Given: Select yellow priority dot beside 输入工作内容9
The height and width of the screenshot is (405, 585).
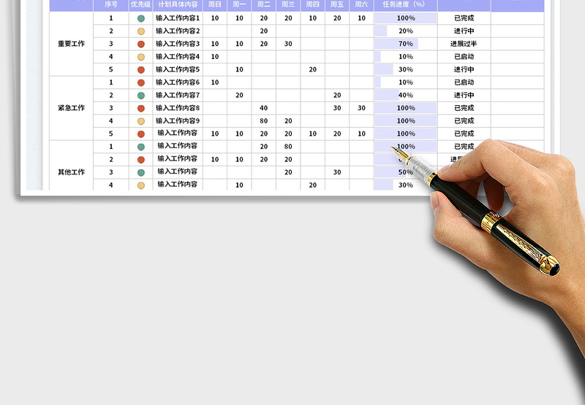Looking at the screenshot, I should tap(141, 121).
